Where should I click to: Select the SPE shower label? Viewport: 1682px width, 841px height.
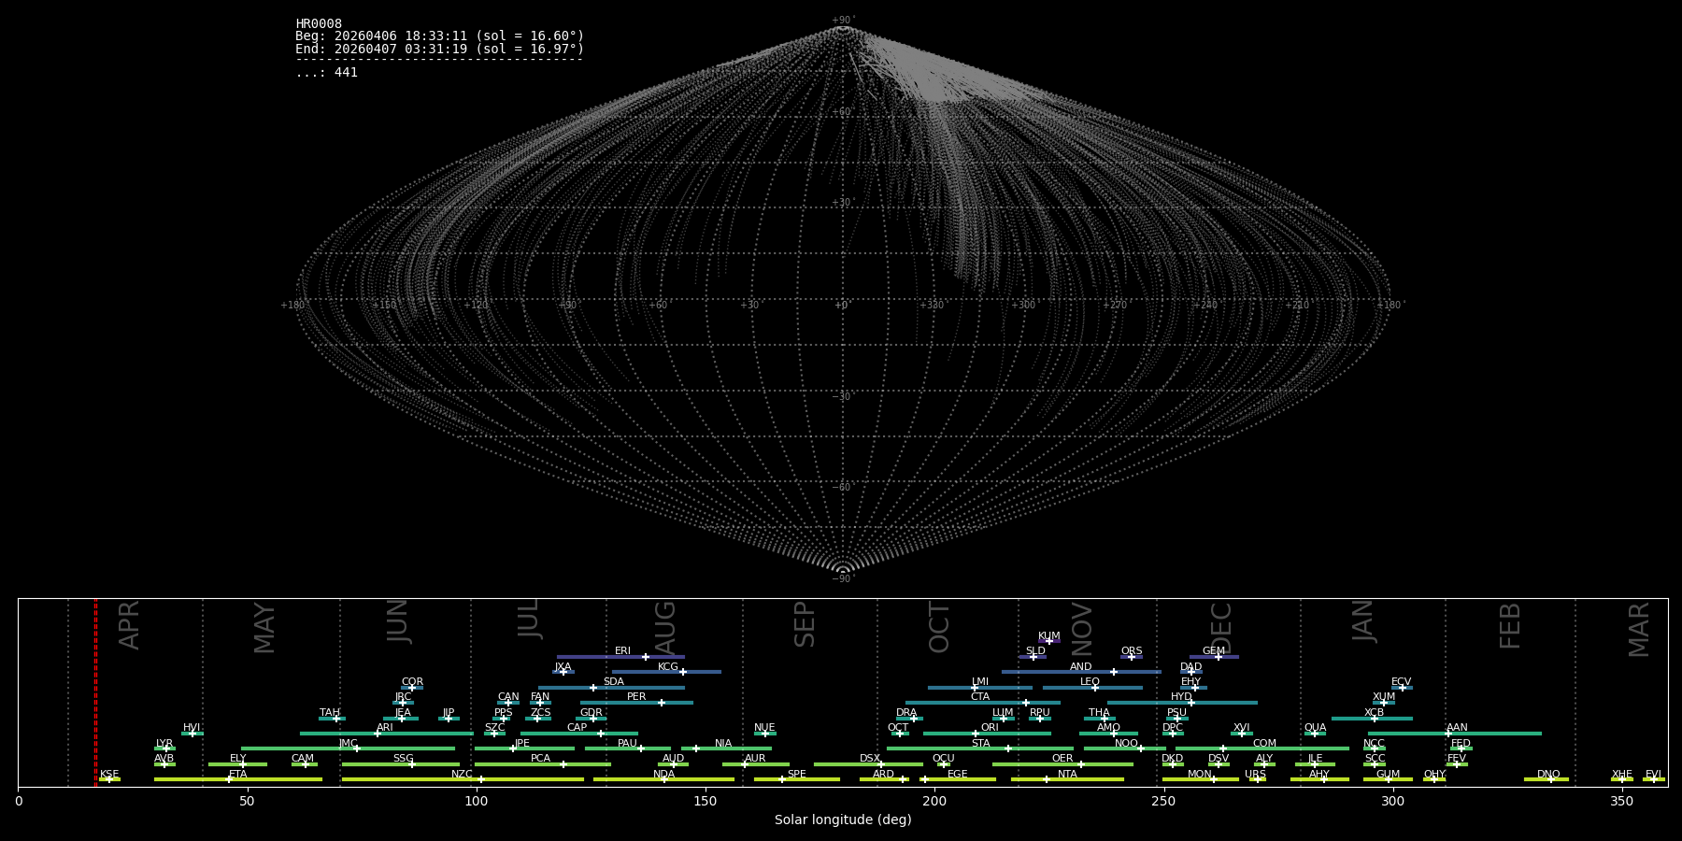click(796, 774)
